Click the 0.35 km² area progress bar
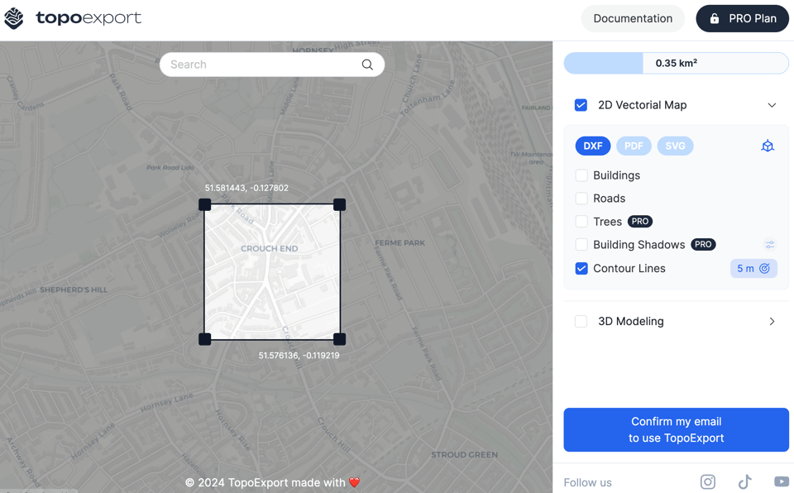794x493 pixels. pos(676,64)
